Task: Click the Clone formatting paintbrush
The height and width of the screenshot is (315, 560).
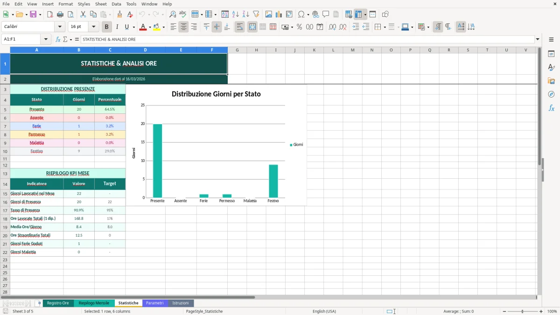Action: 120,14
